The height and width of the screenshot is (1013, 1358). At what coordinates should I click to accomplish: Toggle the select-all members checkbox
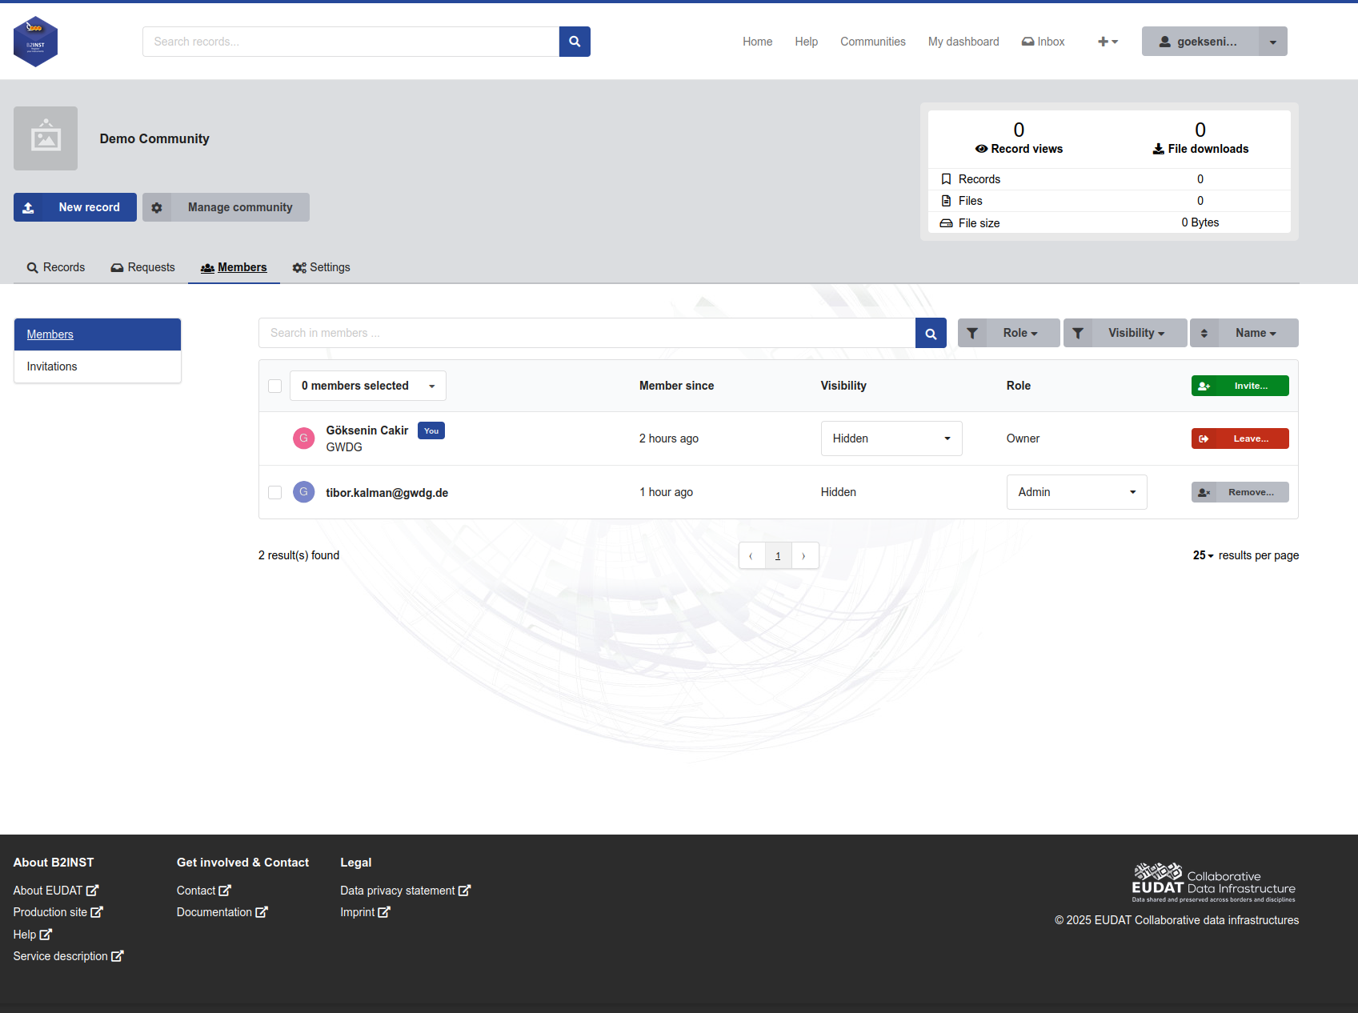[x=275, y=386]
